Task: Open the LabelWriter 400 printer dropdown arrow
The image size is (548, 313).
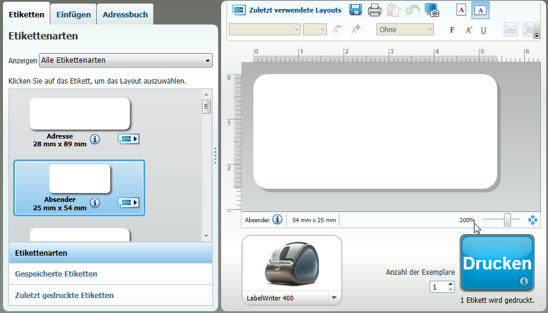Action: click(334, 297)
